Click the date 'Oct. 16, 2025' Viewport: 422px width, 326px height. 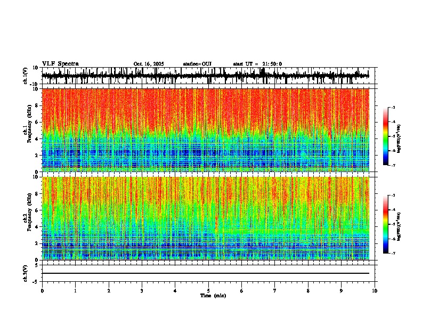(x=149, y=64)
